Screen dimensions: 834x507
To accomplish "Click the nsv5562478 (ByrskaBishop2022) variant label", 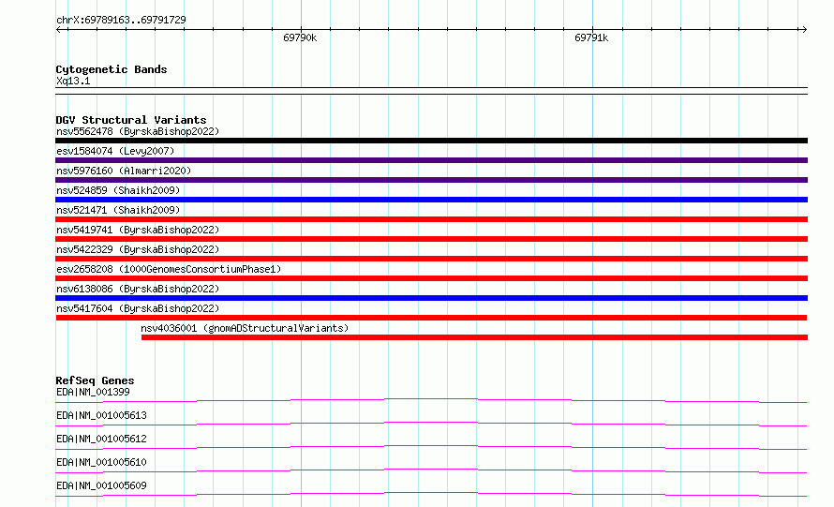I will point(138,131).
